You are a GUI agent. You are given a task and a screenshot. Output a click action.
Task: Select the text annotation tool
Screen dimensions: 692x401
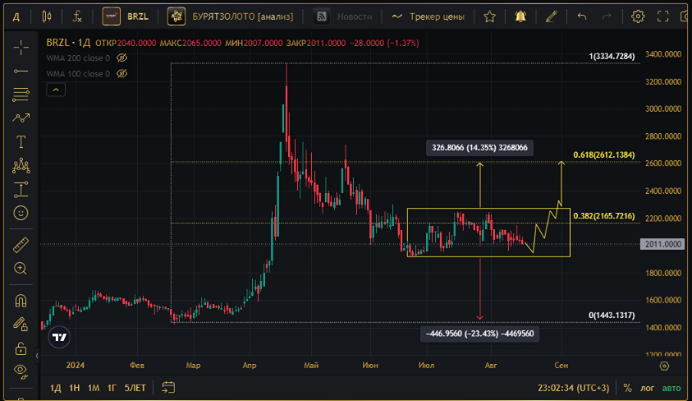pyautogui.click(x=21, y=142)
